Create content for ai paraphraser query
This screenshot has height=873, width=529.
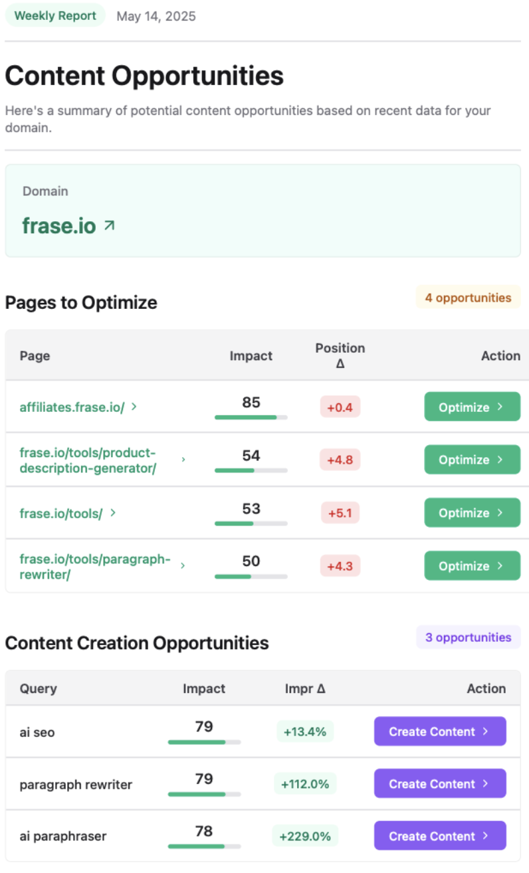point(439,836)
